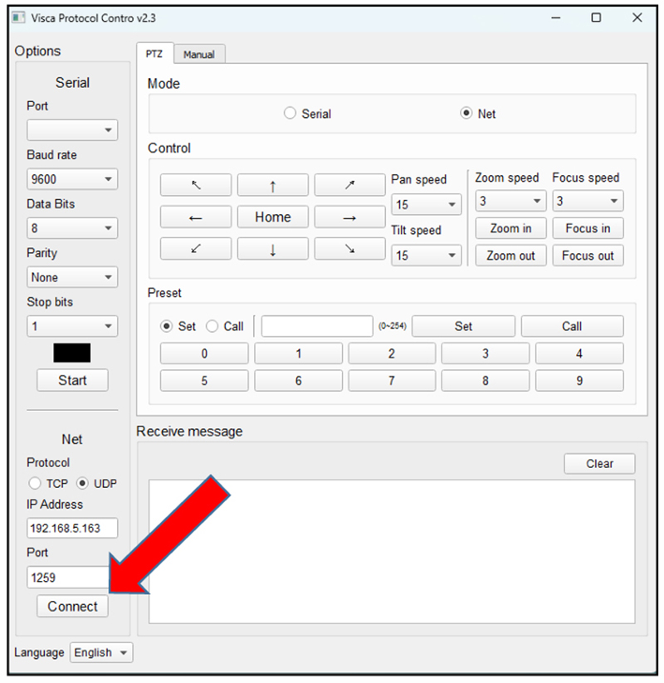Click the net Port field showing 1259

pos(69,578)
